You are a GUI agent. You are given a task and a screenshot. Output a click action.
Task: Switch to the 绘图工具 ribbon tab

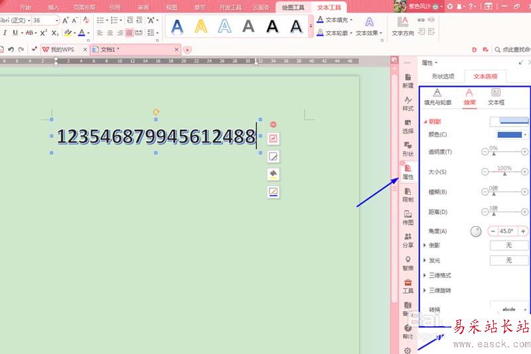293,7
